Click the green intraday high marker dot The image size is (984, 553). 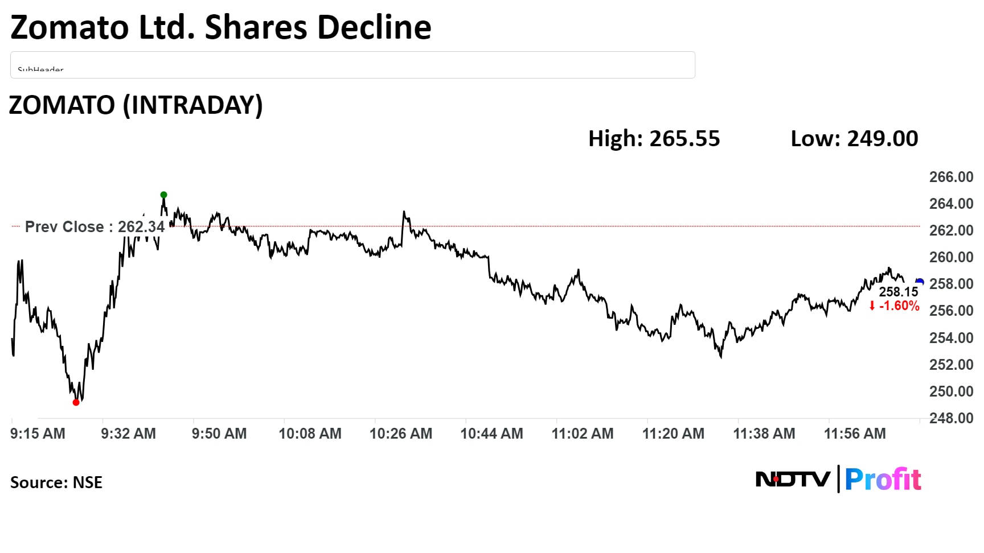point(163,195)
